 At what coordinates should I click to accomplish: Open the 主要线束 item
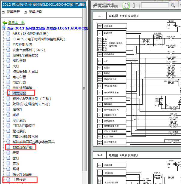coord(19,180)
